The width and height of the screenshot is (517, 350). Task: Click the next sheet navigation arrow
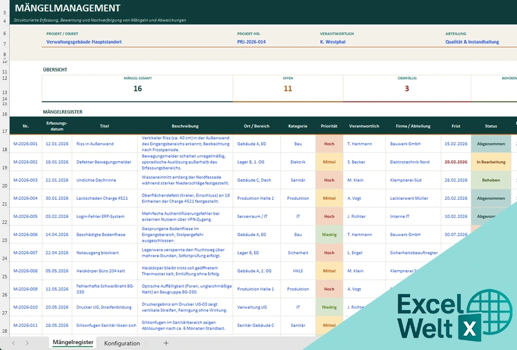(27, 343)
